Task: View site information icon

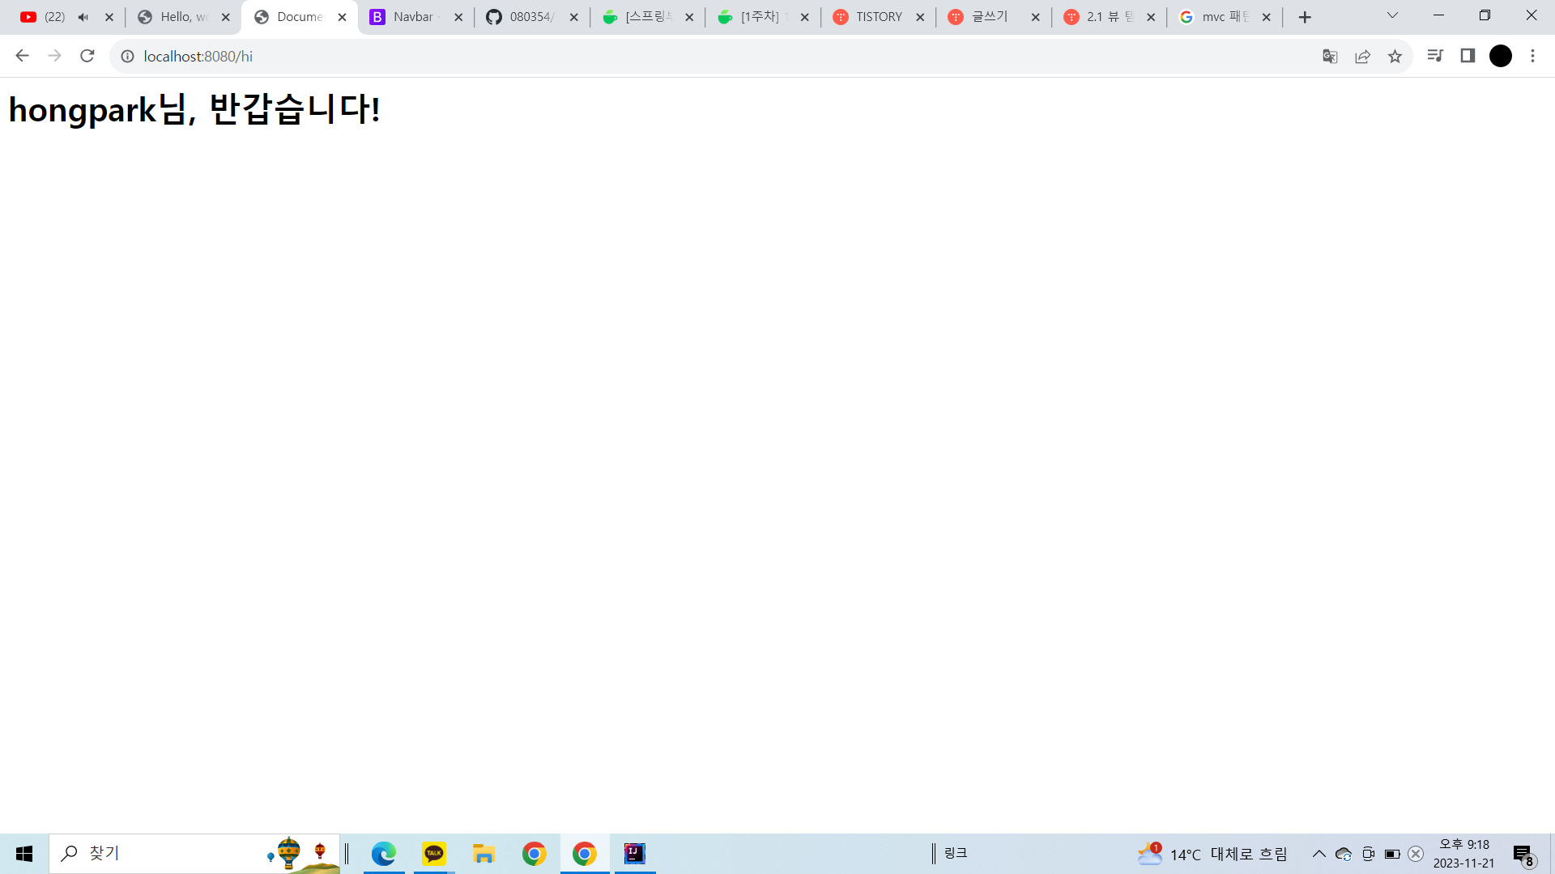Action: pyautogui.click(x=127, y=56)
